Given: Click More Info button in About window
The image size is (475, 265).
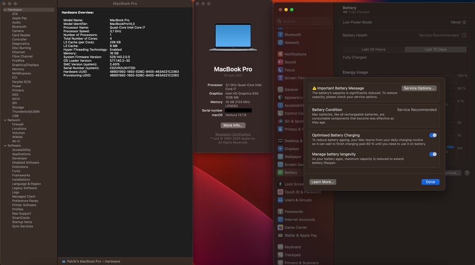Looking at the screenshot, I should pyautogui.click(x=233, y=126).
